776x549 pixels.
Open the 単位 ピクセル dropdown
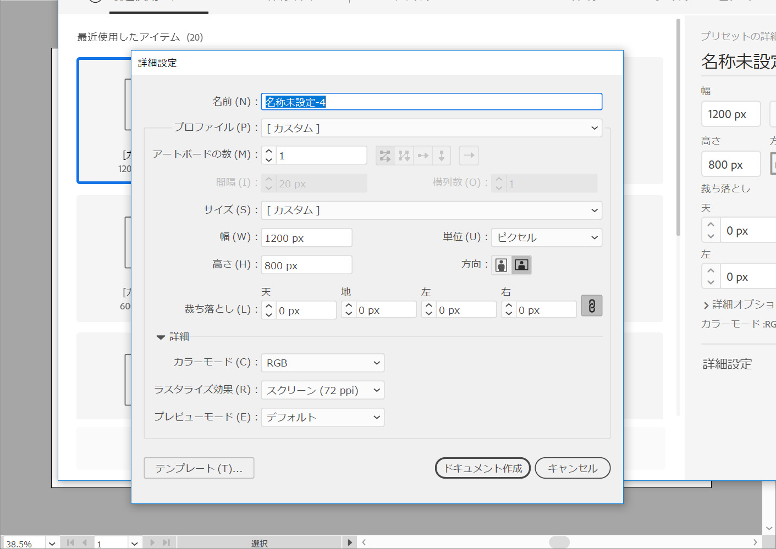tap(546, 237)
